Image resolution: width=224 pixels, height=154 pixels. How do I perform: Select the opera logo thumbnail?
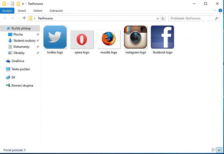[82, 39]
